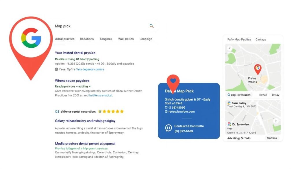Click the magnifier search icon
The height and width of the screenshot is (169, 296).
[151, 26]
